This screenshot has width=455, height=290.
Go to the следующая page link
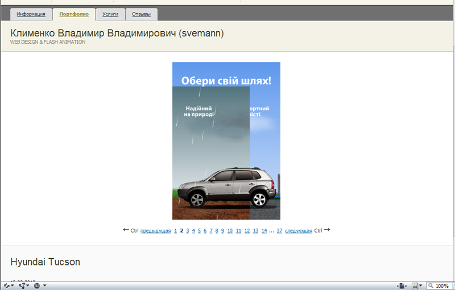[298, 231]
